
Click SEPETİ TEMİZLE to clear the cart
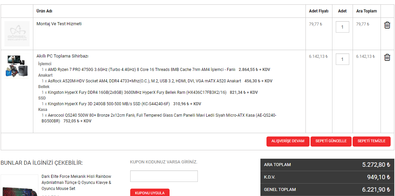pos(371,141)
